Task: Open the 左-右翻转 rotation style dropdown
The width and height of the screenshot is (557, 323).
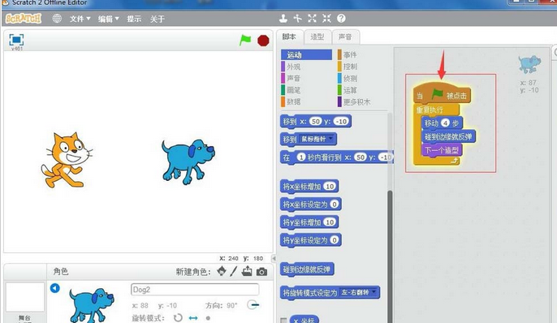Action: point(358,292)
